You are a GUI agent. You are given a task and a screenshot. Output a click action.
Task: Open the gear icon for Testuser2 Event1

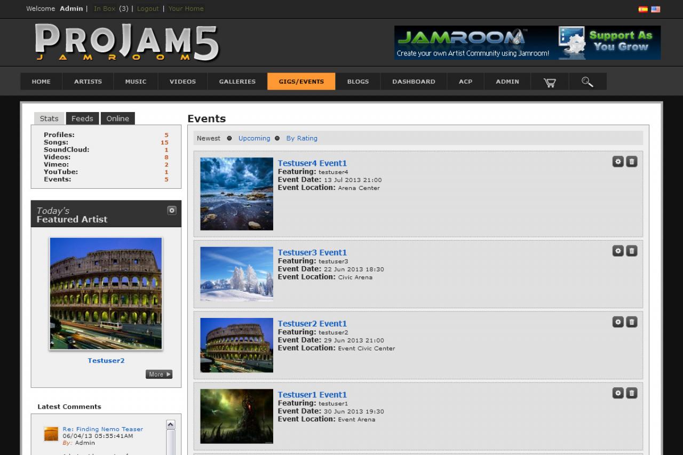[x=617, y=322]
